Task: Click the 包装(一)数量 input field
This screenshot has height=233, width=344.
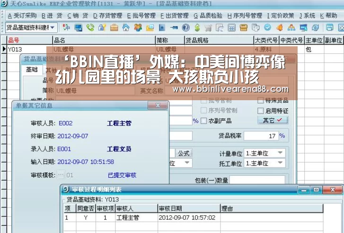Action: pos(257,180)
